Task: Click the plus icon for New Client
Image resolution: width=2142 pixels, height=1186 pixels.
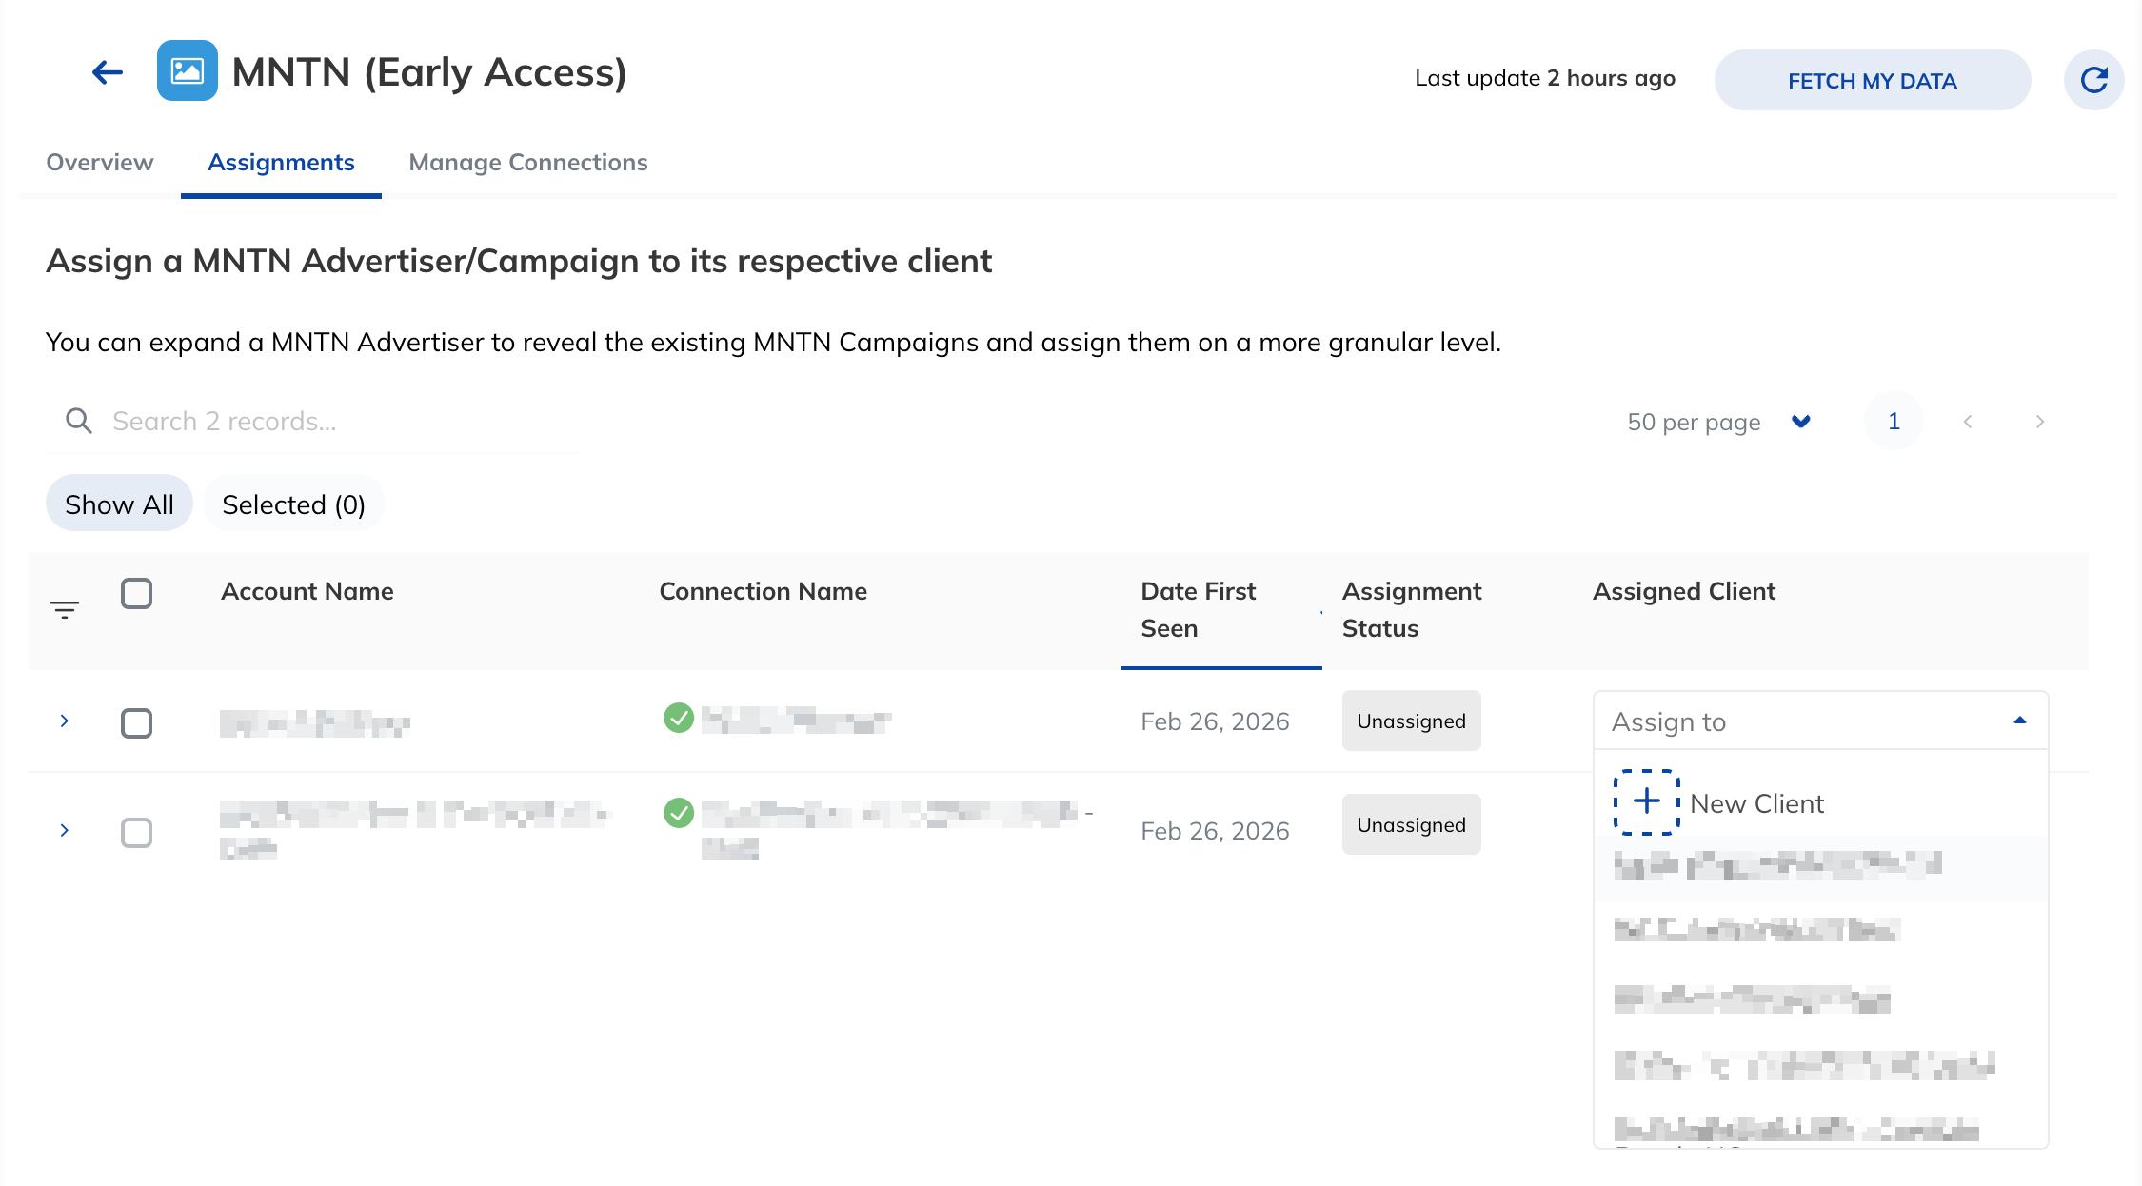Action: coord(1647,801)
